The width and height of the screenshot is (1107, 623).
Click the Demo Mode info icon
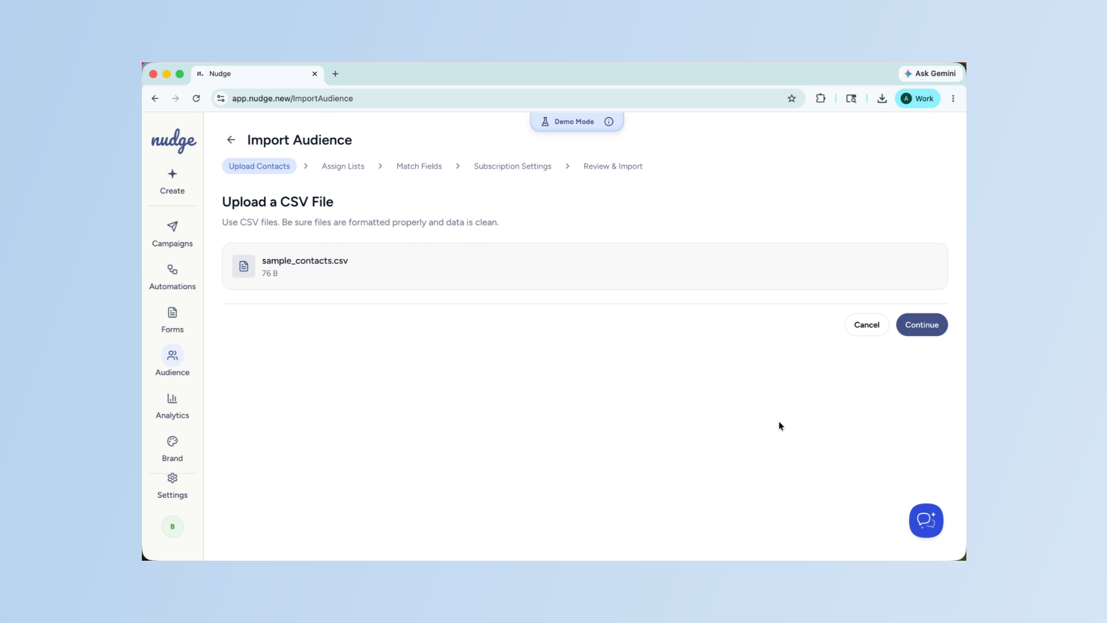pyautogui.click(x=609, y=122)
